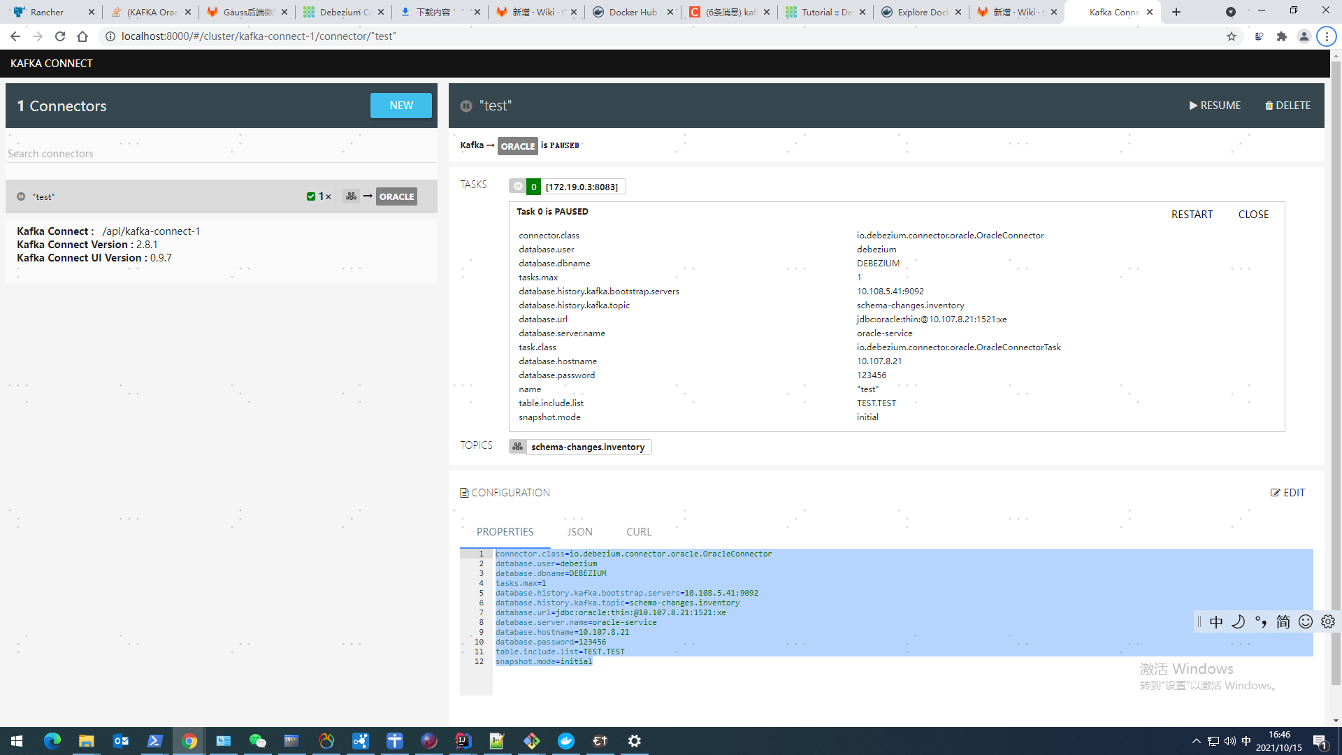Toggle IME punctuation mode button
The image size is (1342, 755).
[x=1260, y=622]
